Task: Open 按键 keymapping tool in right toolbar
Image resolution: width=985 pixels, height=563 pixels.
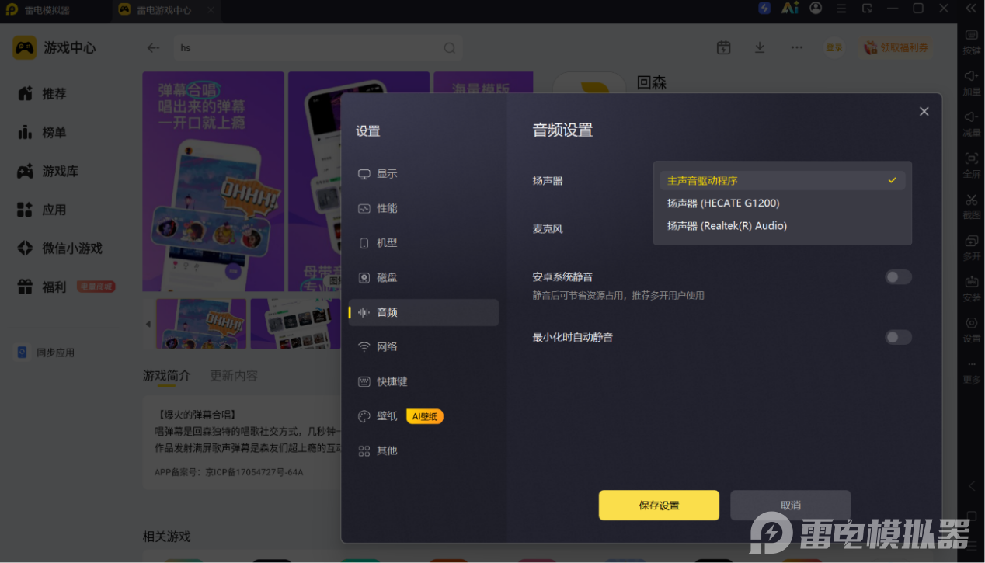Action: [x=972, y=41]
